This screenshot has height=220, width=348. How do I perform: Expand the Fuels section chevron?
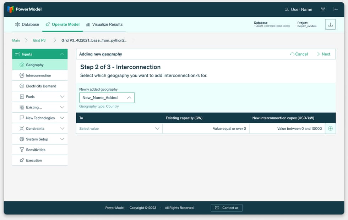pos(62,97)
